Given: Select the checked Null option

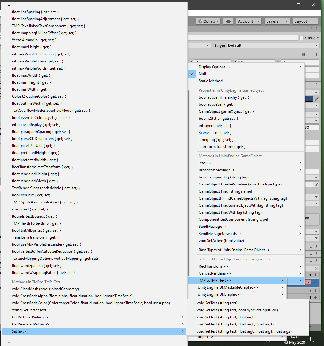Looking at the screenshot, I should coord(246,74).
